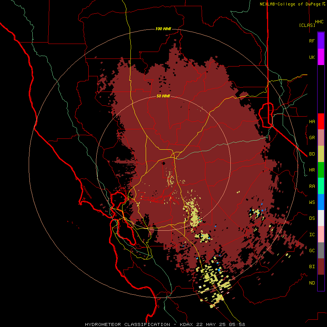Click the RF purple legend swatch
This screenshot has height=327, width=327.
coord(321,41)
